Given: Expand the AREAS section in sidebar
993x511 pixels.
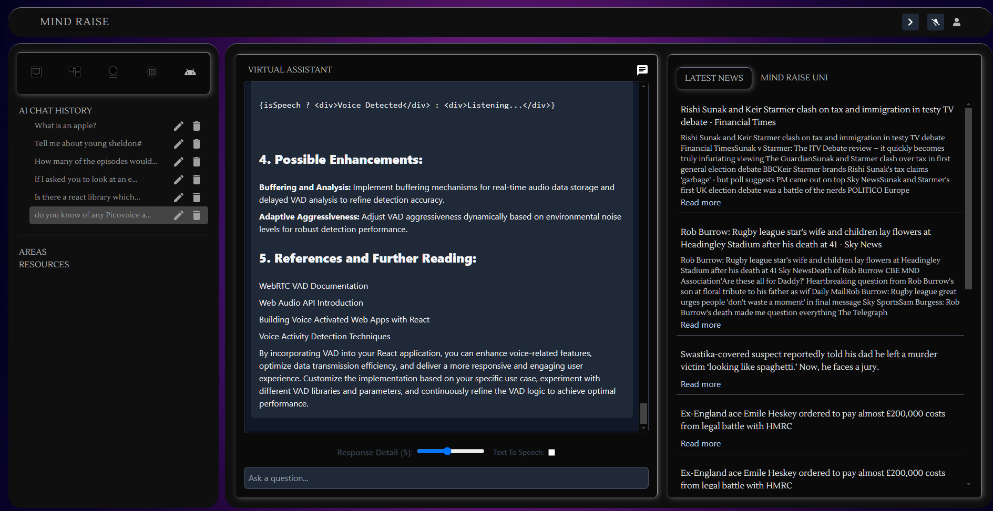Looking at the screenshot, I should coord(33,252).
